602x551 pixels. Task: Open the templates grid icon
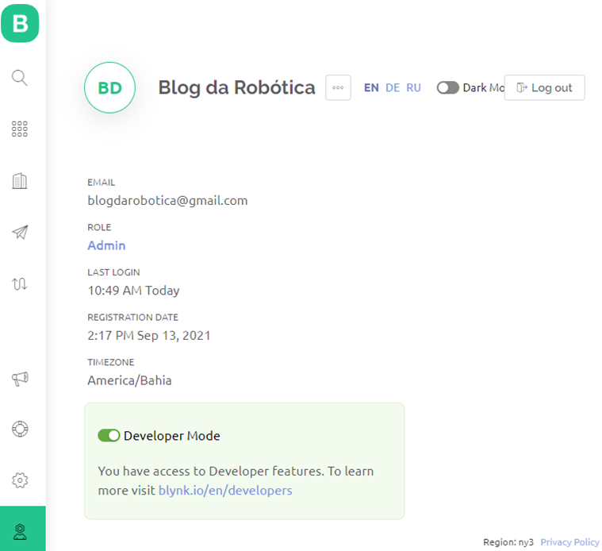point(20,129)
